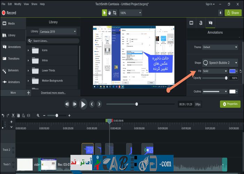The height and width of the screenshot is (174, 244).
Task: Click the Undo arrow above timeline
Action: pyautogui.click(x=3, y=115)
